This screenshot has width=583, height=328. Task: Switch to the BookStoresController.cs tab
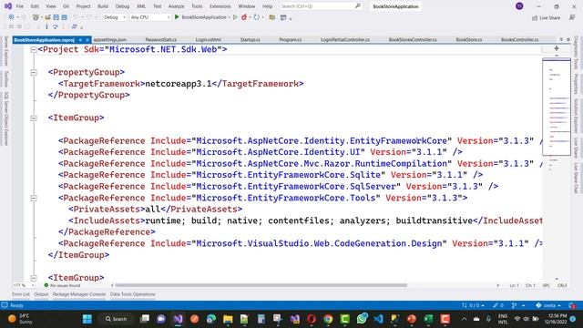(413, 40)
